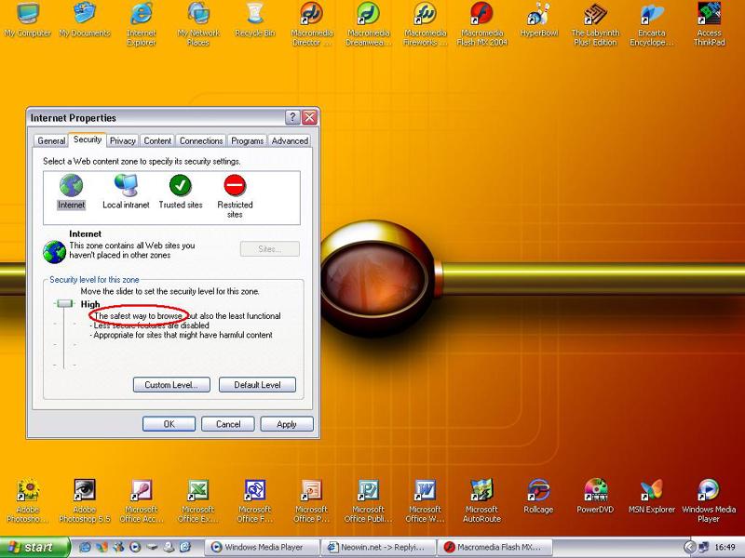Apply the security settings
This screenshot has width=745, height=558.
(286, 423)
